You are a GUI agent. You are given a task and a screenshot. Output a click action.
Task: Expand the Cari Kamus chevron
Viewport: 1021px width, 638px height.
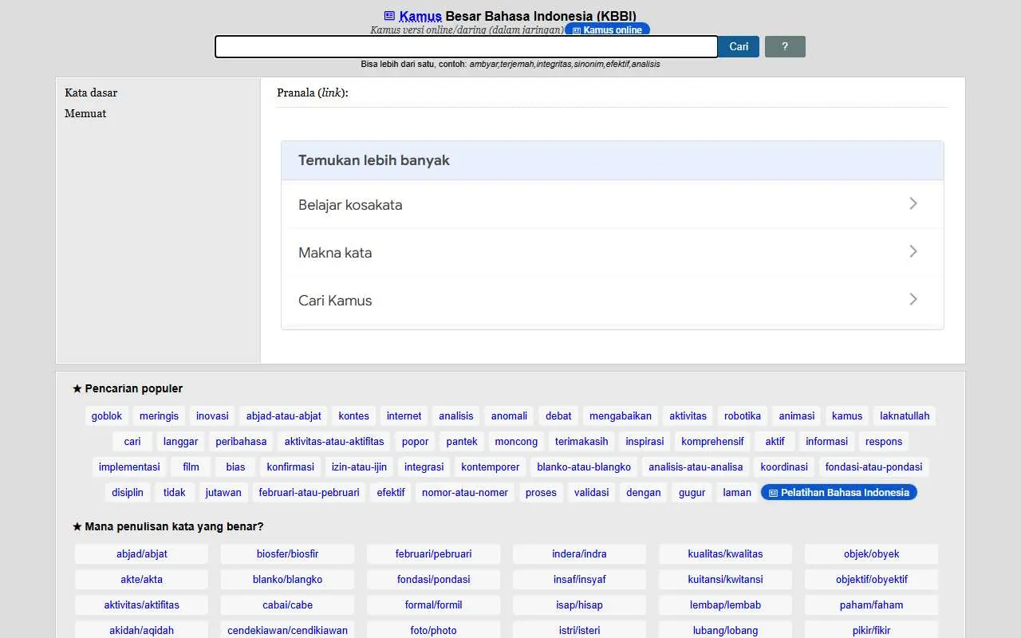click(x=913, y=300)
